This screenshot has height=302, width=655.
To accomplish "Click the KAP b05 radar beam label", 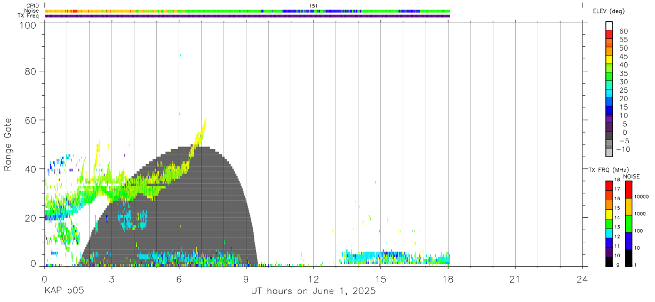I will click(64, 291).
